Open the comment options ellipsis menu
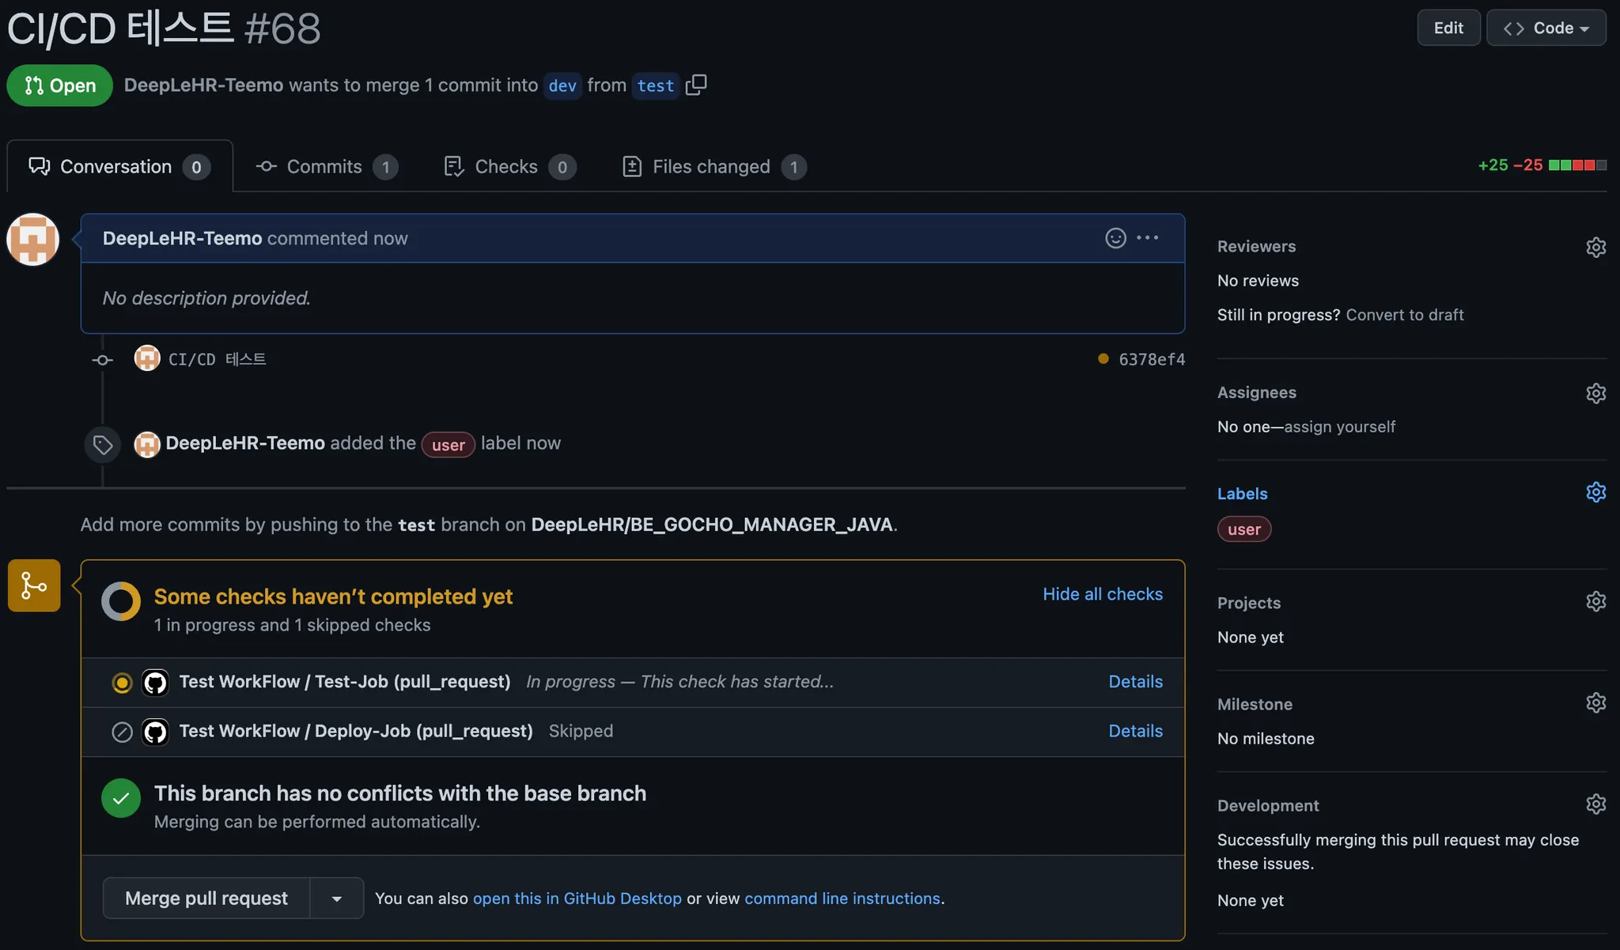The image size is (1620, 950). 1148,238
